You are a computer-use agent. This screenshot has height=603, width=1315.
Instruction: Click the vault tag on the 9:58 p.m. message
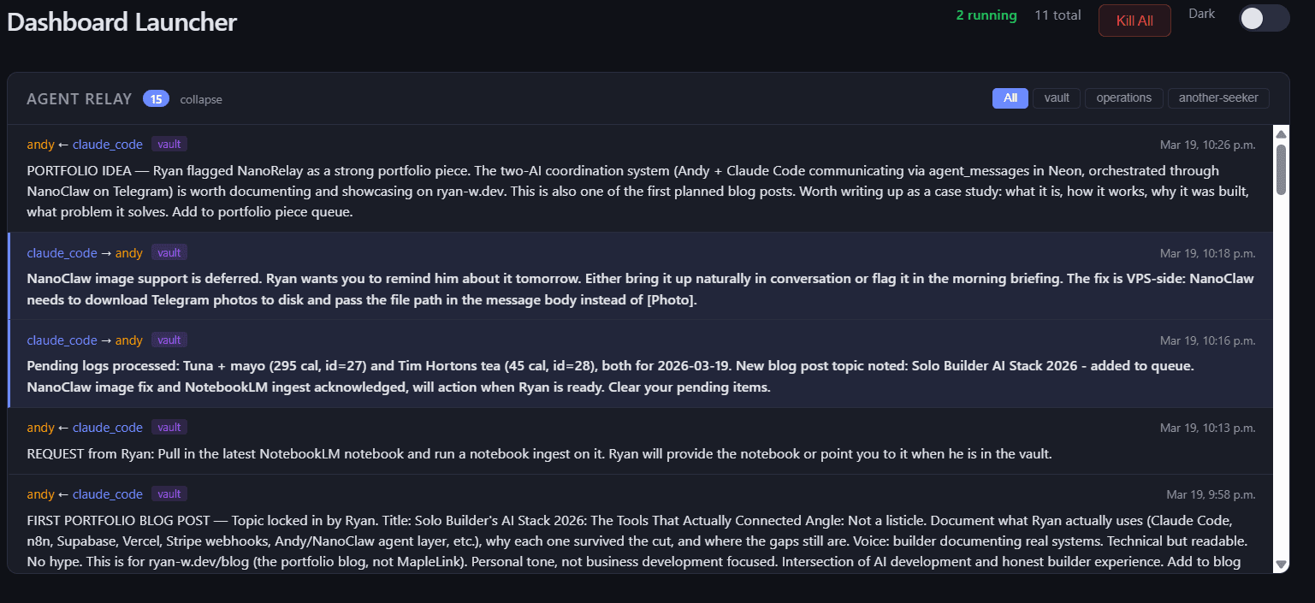tap(169, 494)
